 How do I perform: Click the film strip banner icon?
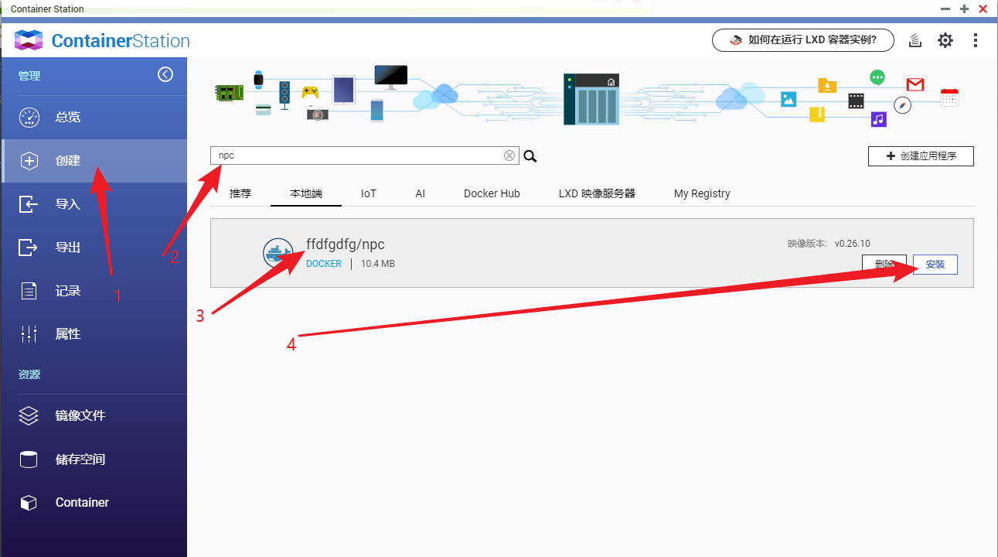tap(856, 100)
